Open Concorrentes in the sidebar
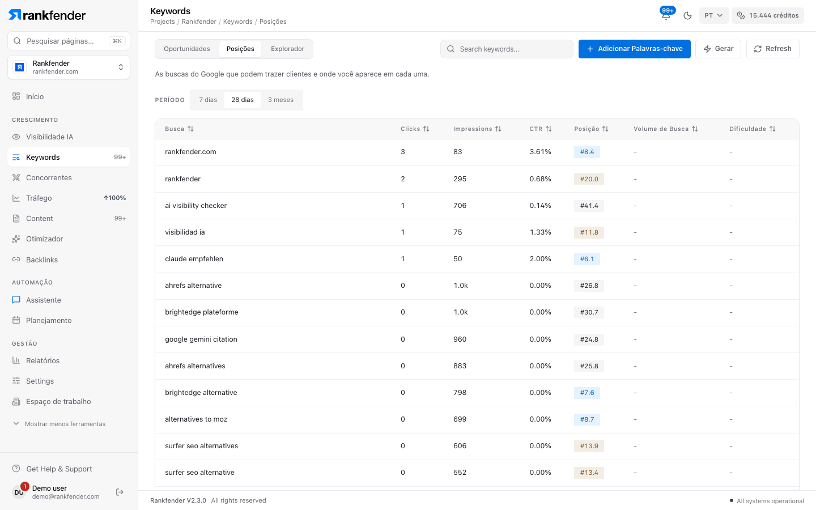Viewport: 816px width, 510px height. click(x=69, y=178)
